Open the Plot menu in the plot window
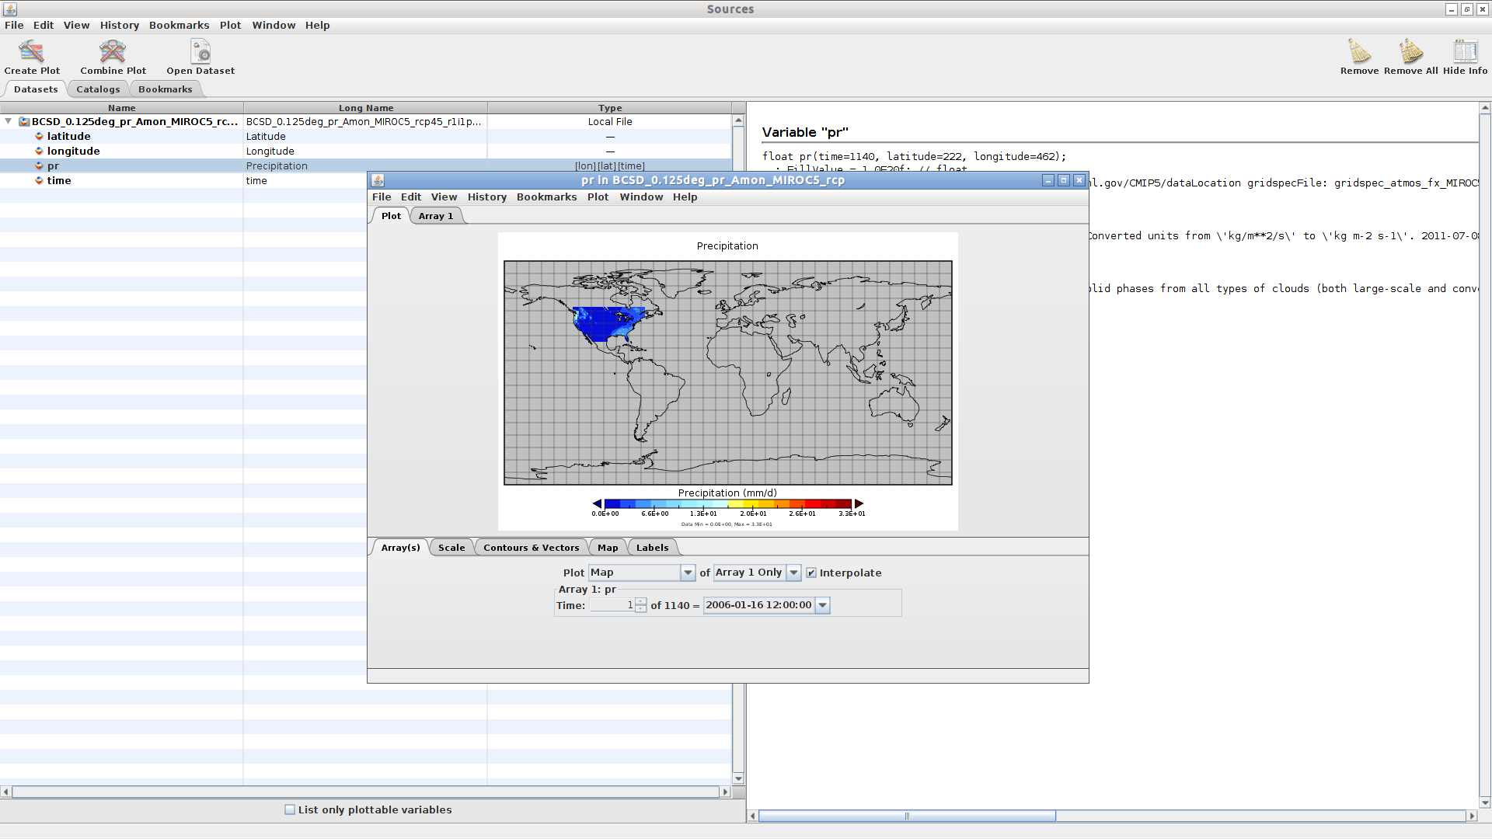 (598, 197)
